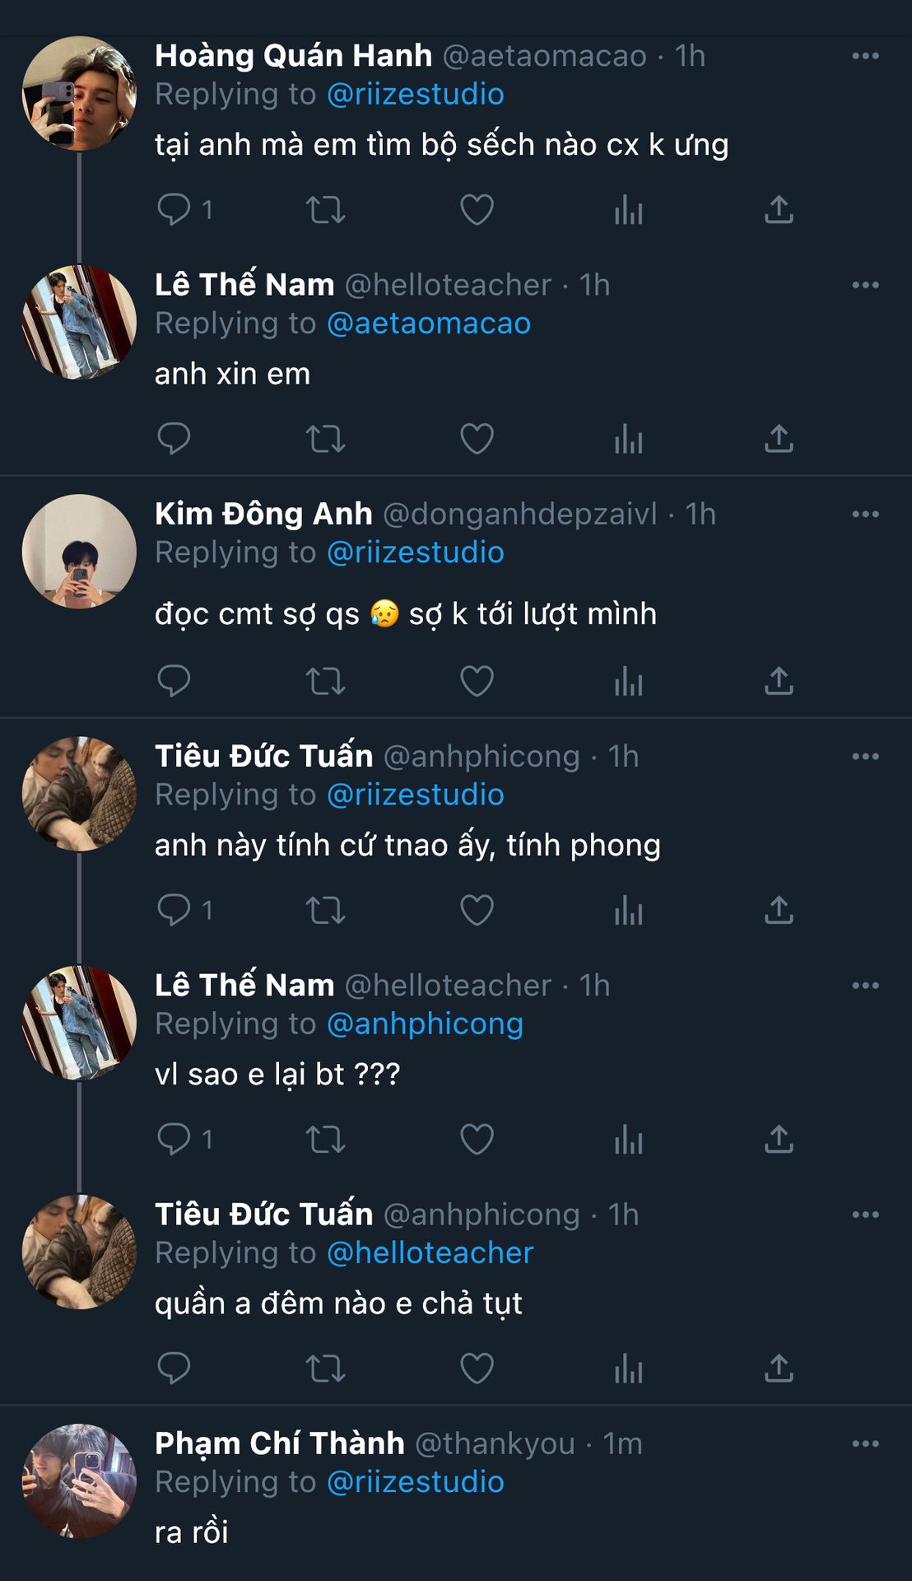
Task: Open Kim Đông Anh's profile picture
Action: tap(79, 551)
